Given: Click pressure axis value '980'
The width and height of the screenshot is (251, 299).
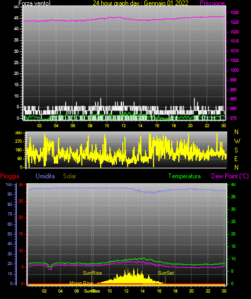Looking at the screenshot, I should [233, 108].
